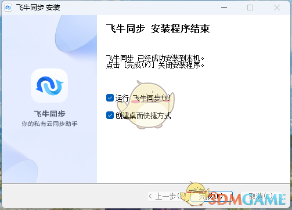This screenshot has width=292, height=210.
Task: Click the heading 飞牛同步 安装程序结束
Action: [x=158, y=29]
